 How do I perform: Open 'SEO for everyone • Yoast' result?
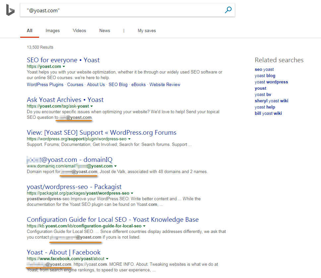(63, 60)
